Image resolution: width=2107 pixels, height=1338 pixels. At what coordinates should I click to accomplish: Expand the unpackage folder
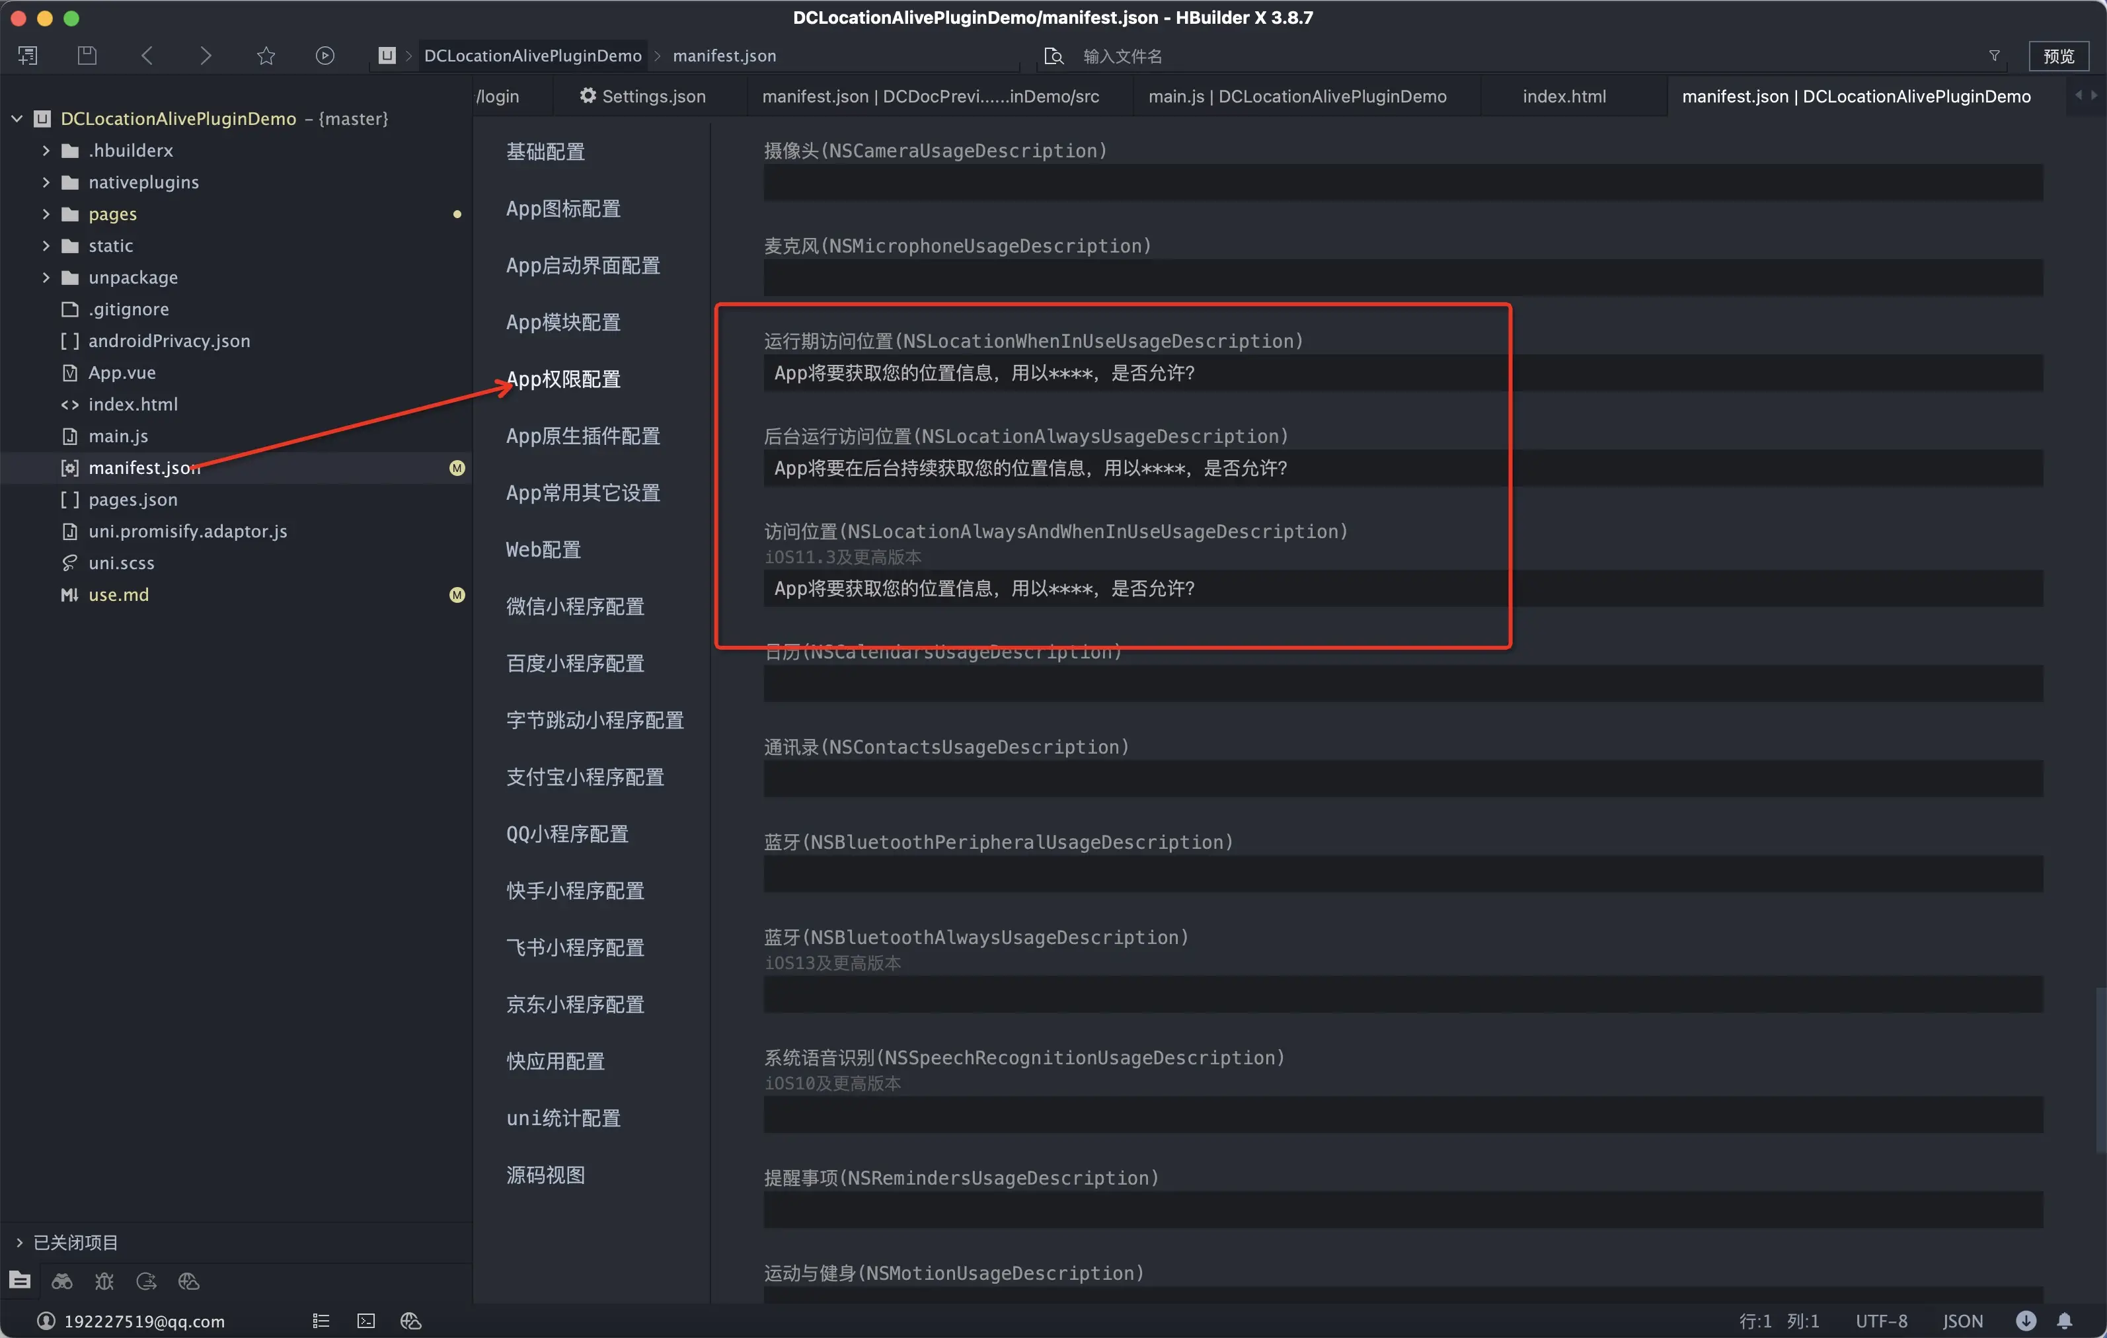(x=46, y=278)
